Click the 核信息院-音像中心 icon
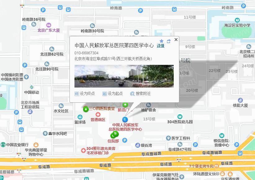This screenshot has height=180, width=255. 222,136
